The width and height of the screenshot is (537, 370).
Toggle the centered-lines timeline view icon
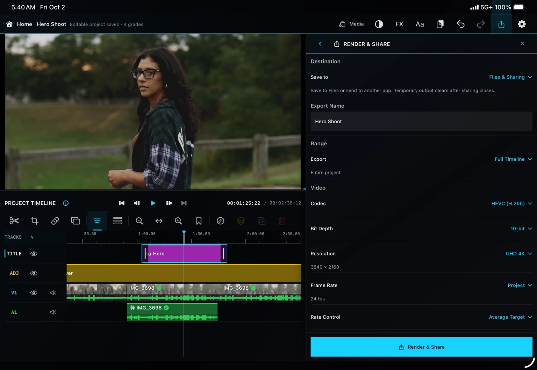coord(97,221)
